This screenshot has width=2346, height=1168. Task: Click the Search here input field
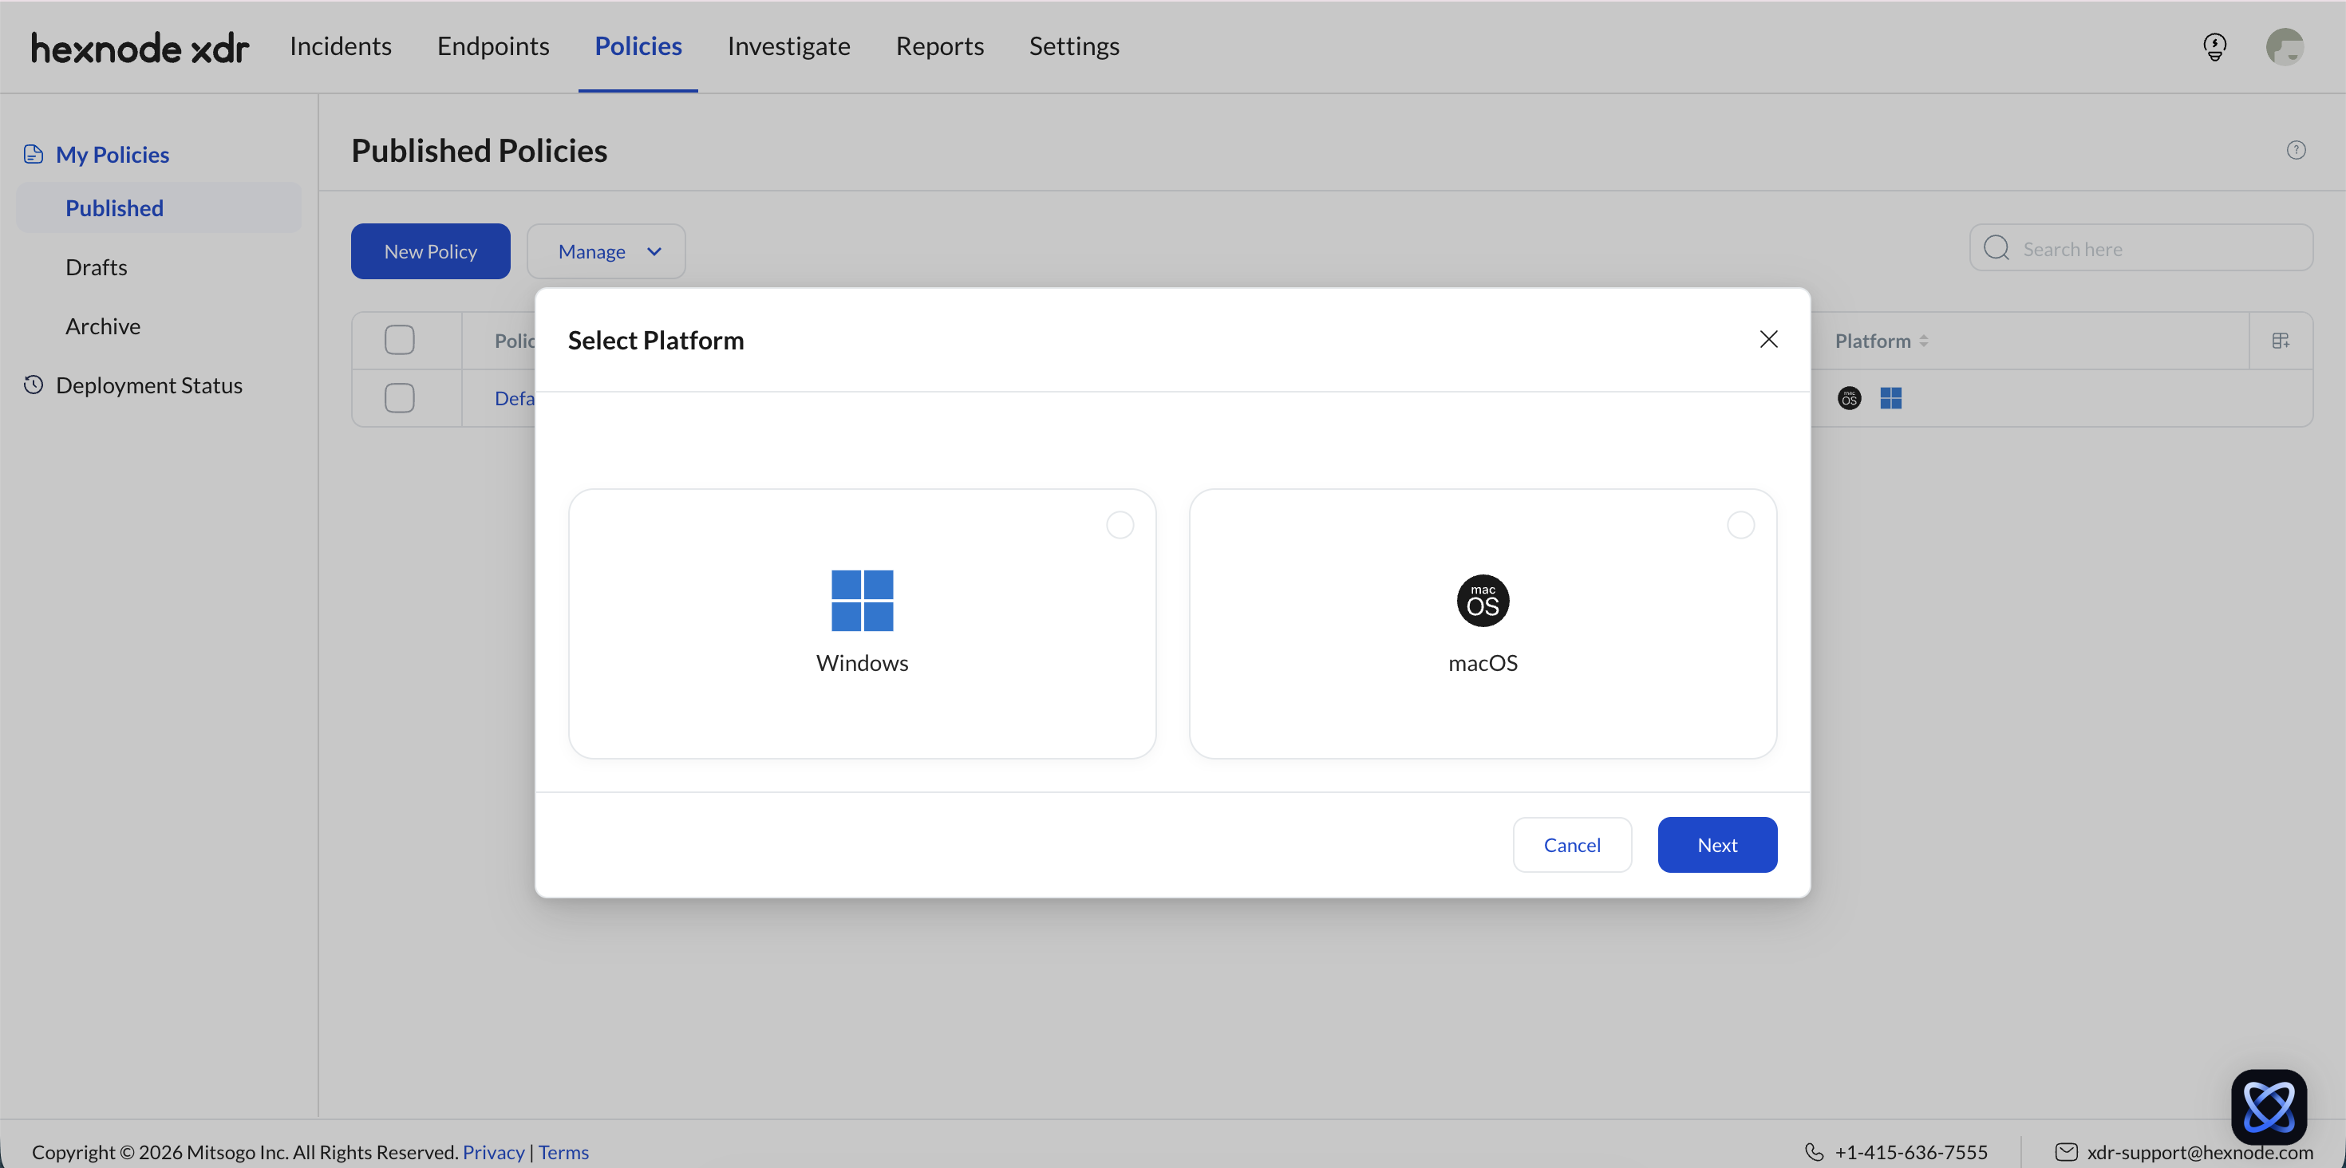2140,247
